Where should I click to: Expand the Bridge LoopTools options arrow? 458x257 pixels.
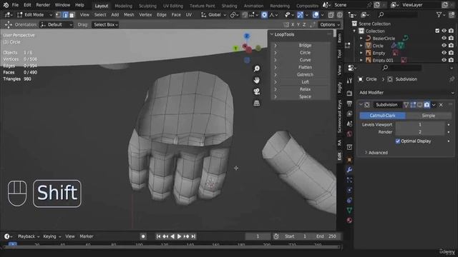tap(276, 46)
